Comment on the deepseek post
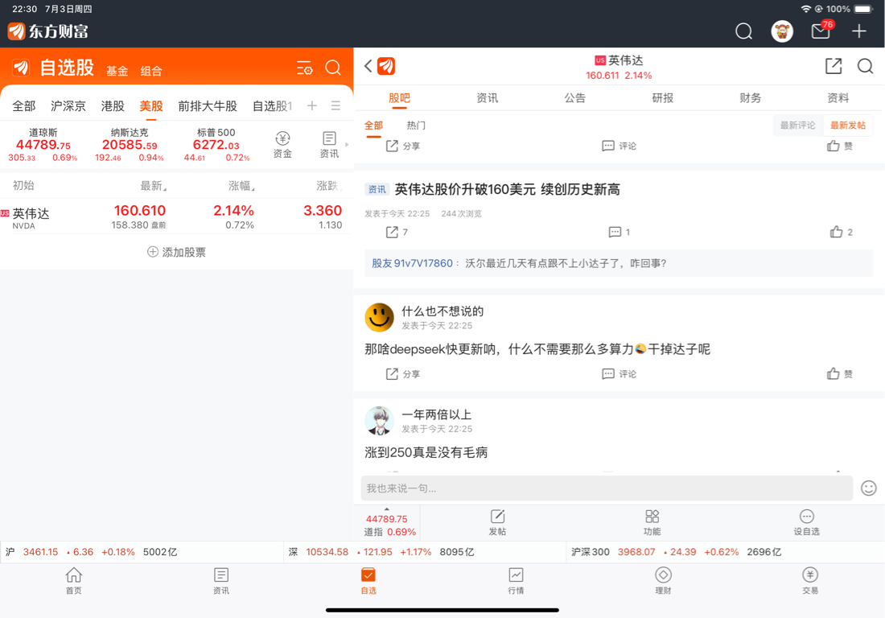 (619, 373)
